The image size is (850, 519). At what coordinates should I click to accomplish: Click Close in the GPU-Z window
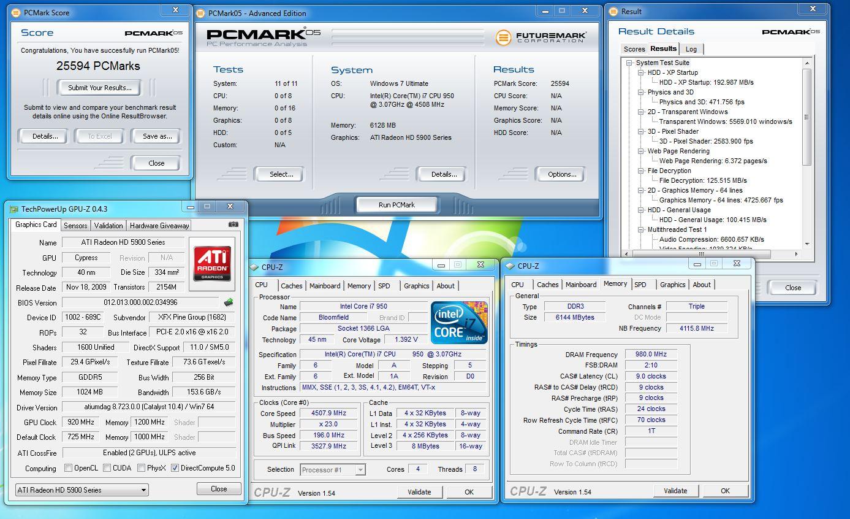click(x=219, y=489)
